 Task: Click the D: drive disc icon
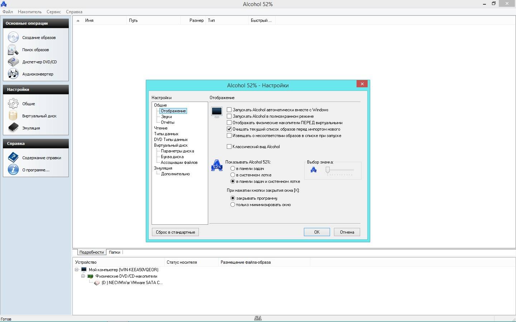97,282
